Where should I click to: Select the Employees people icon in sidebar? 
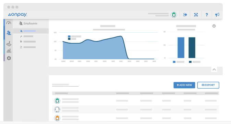point(9,33)
